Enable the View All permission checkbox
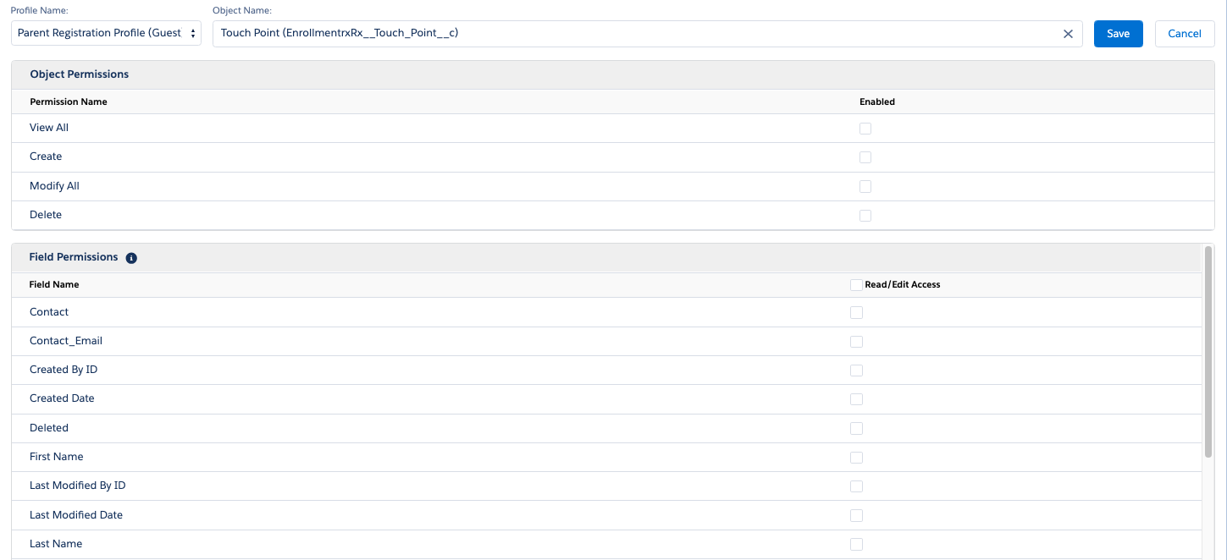Viewport: 1227px width, 560px height. [x=865, y=129]
